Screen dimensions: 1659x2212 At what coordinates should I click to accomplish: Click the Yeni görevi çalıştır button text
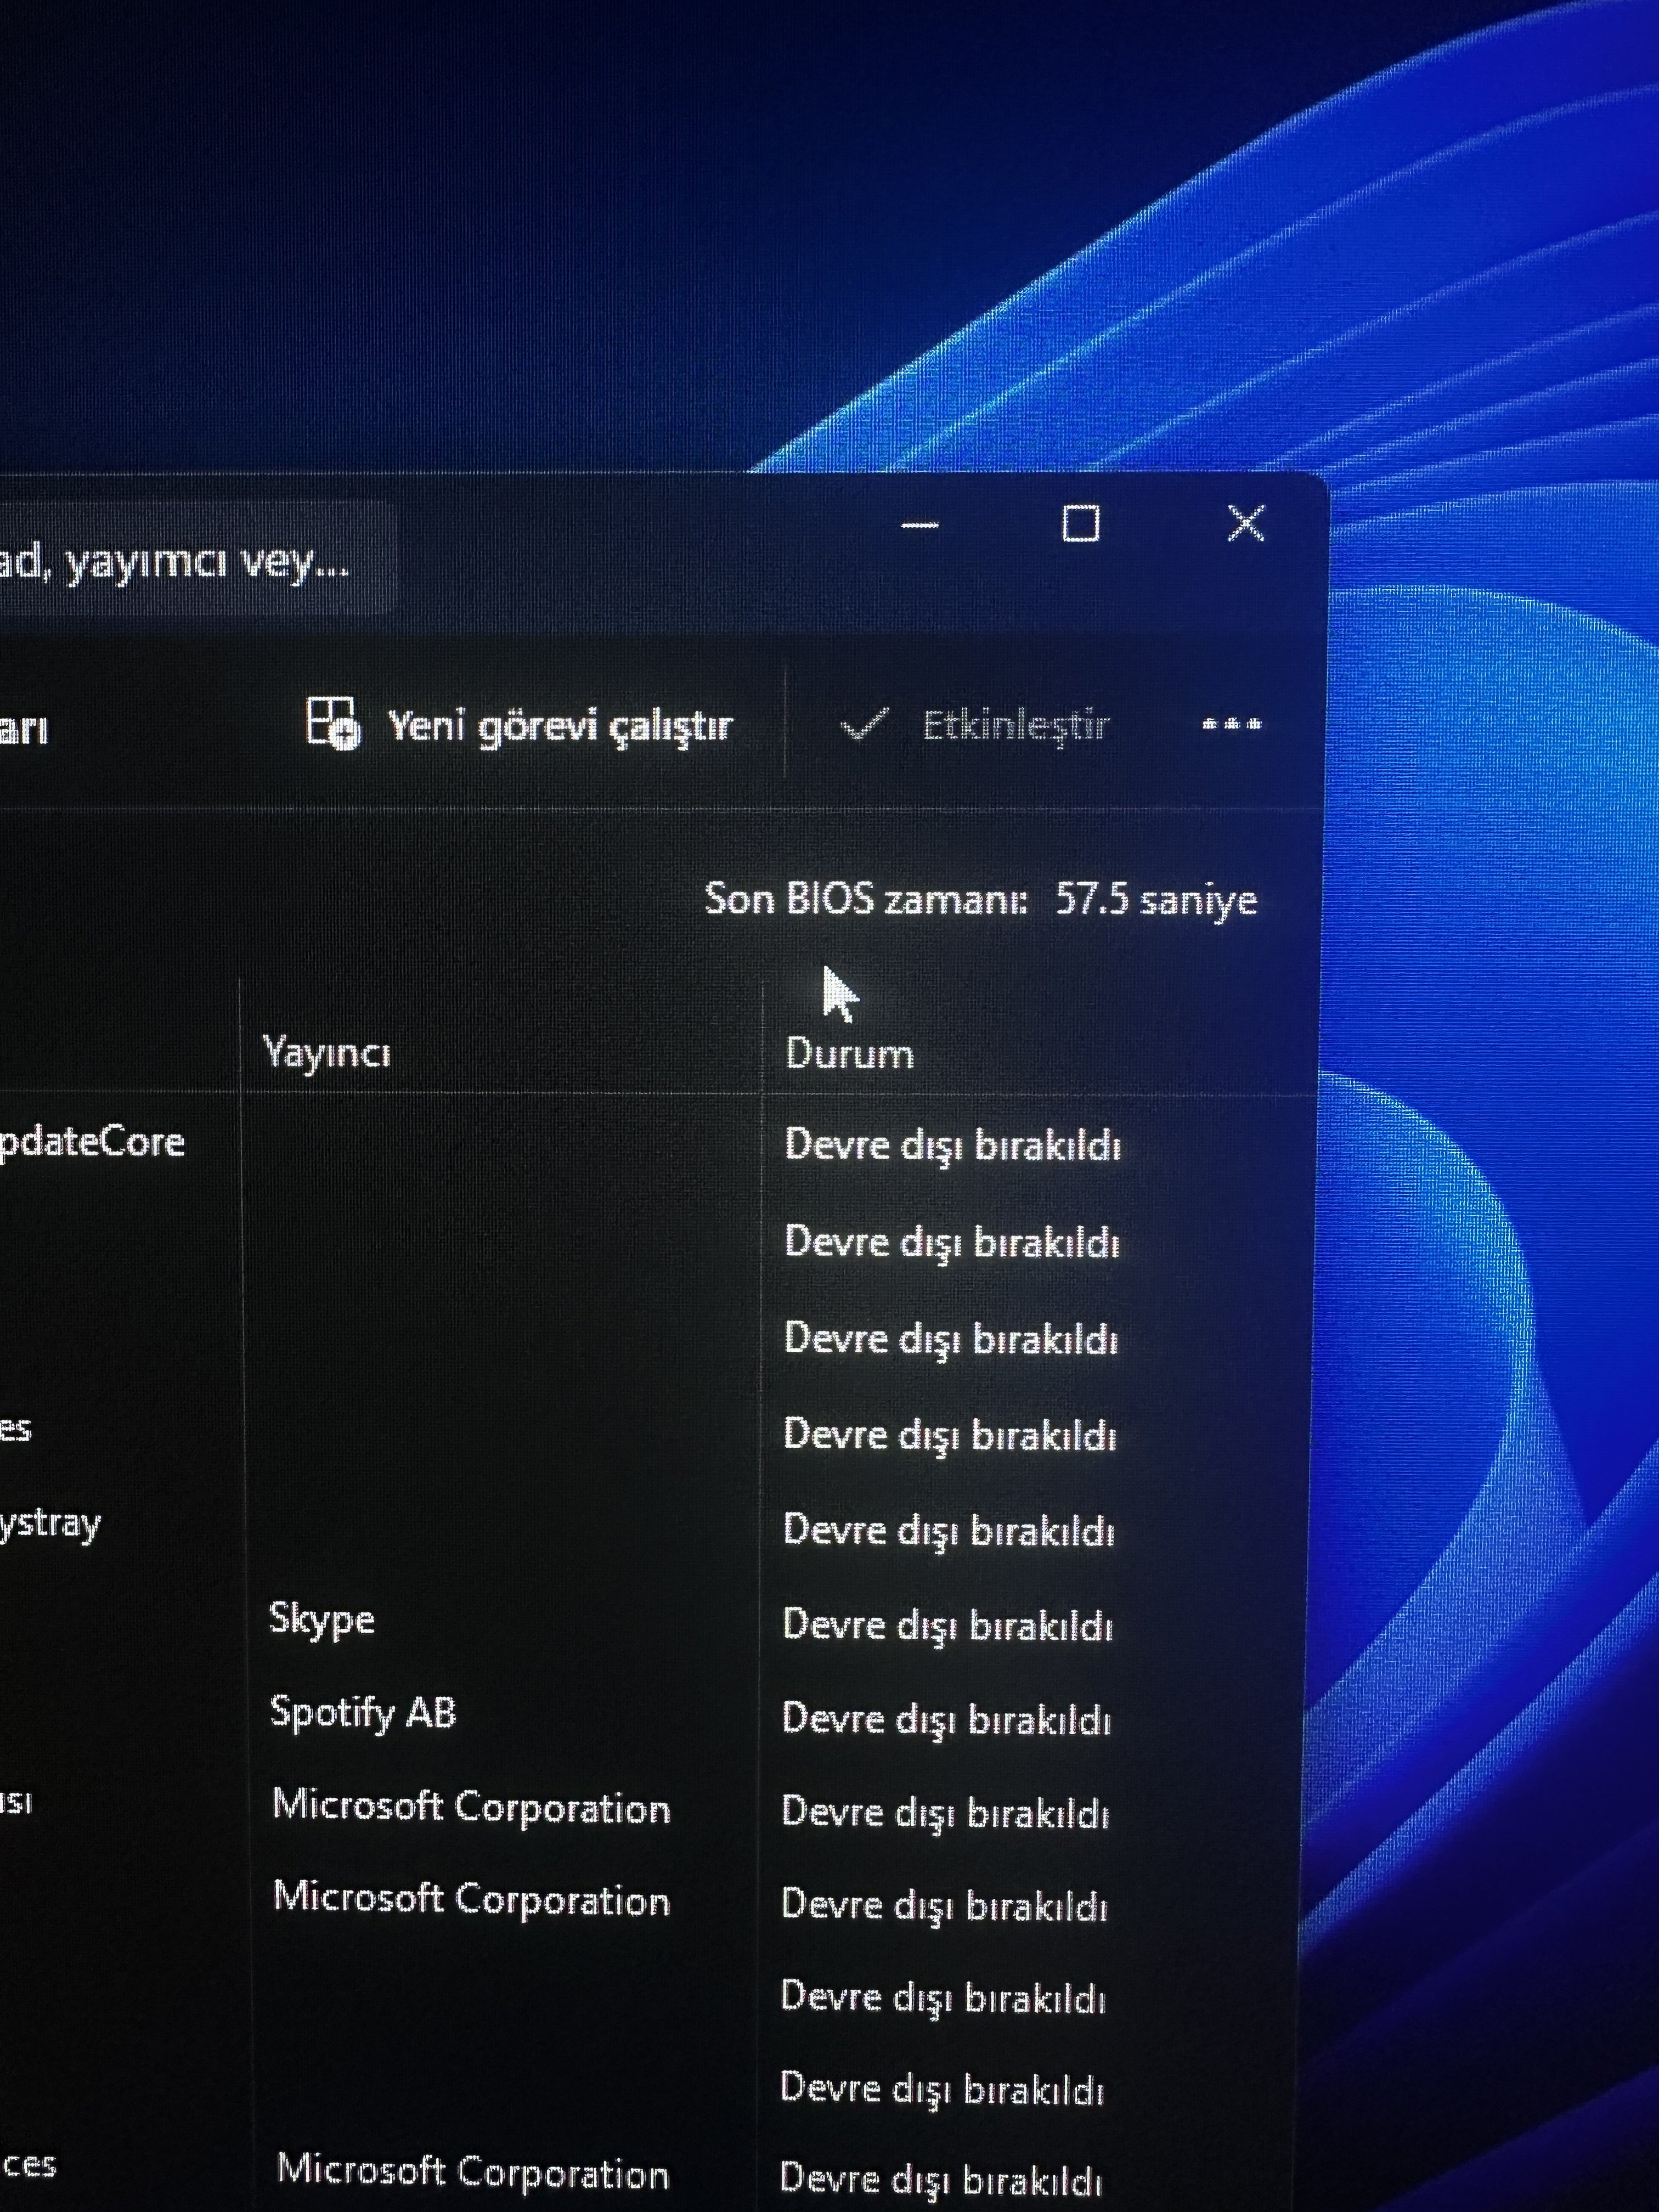pyautogui.click(x=560, y=725)
